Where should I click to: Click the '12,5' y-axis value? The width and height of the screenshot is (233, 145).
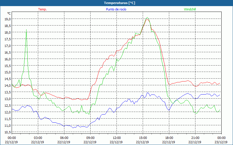click(x=8, y=105)
